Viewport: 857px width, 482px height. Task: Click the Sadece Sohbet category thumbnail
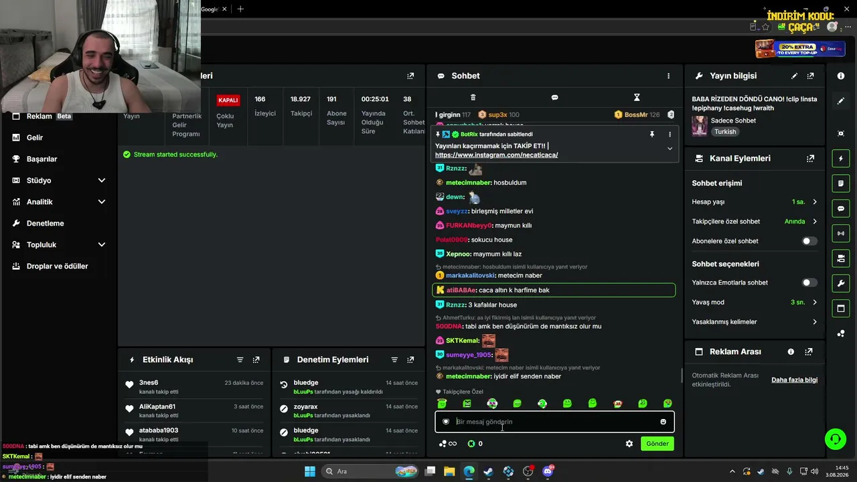pyautogui.click(x=700, y=126)
